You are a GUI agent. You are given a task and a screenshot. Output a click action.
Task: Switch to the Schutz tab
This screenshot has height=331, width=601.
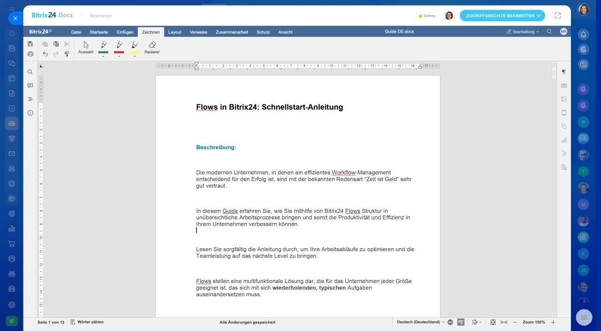pyautogui.click(x=263, y=32)
